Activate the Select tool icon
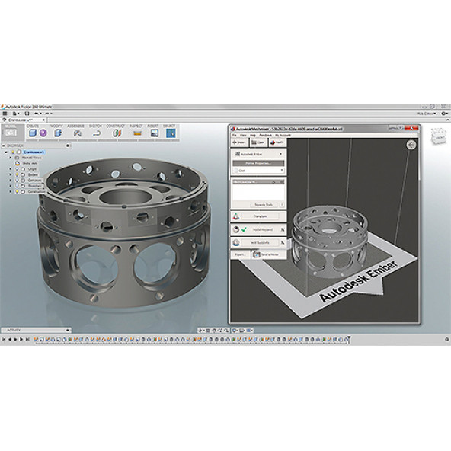 pos(171,133)
